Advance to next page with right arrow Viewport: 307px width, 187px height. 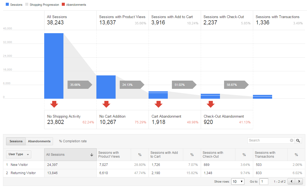(299, 181)
